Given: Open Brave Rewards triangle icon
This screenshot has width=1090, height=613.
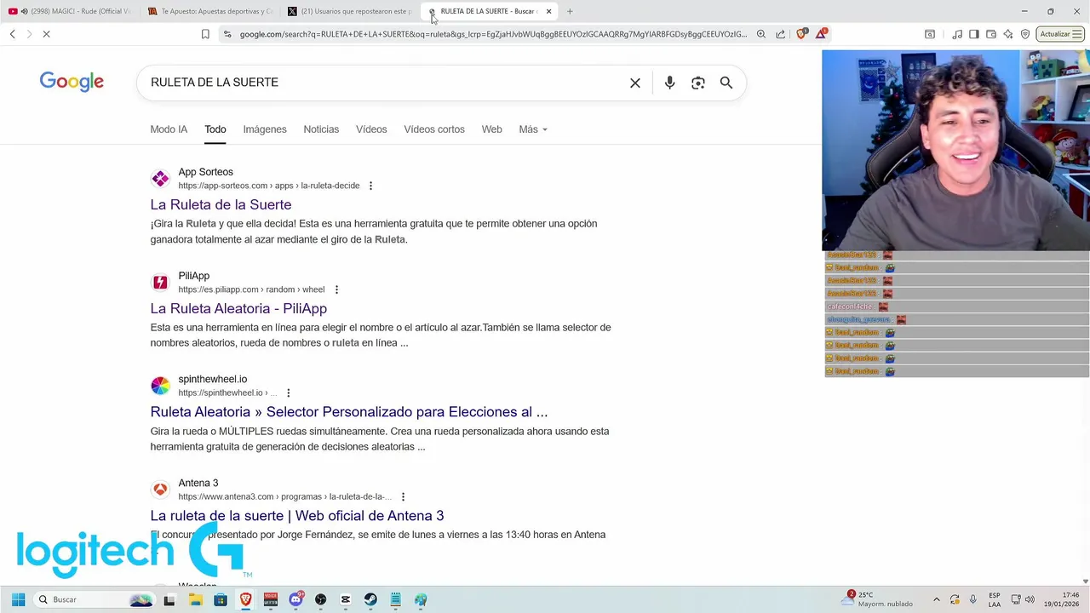Looking at the screenshot, I should click(821, 34).
